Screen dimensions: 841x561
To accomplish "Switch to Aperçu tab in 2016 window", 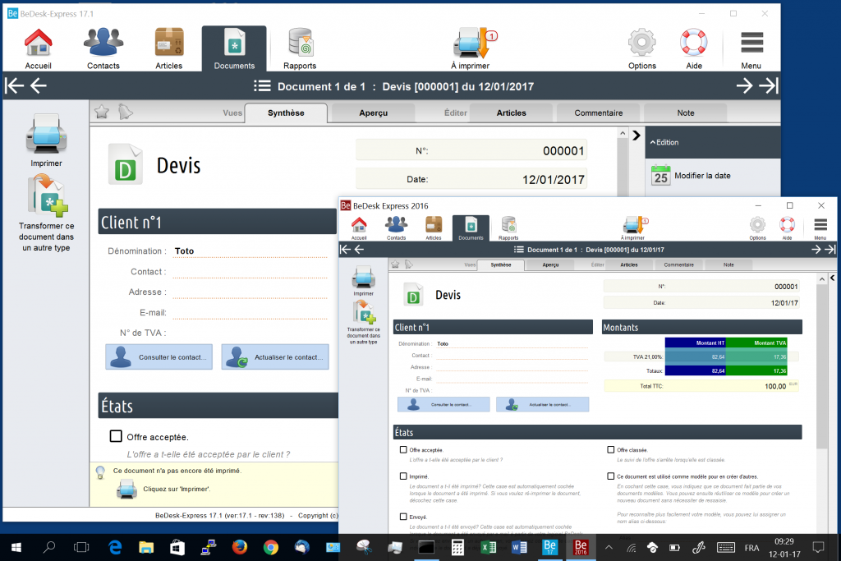I will [x=550, y=265].
